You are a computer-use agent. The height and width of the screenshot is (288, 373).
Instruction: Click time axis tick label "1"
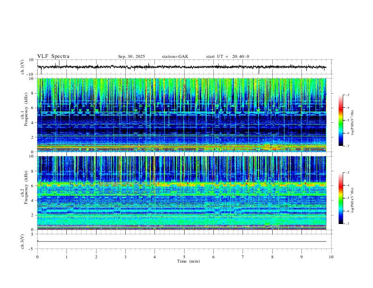click(x=66, y=257)
